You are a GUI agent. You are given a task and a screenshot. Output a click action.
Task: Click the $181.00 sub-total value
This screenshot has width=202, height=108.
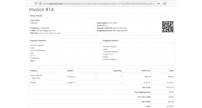[170, 87]
